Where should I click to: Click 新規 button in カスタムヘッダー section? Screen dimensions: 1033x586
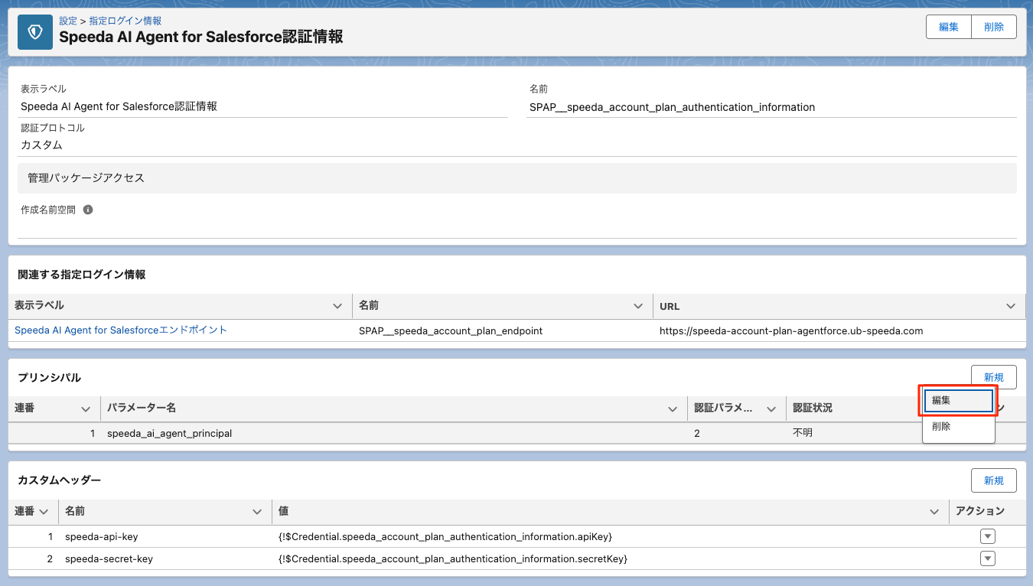coord(993,480)
